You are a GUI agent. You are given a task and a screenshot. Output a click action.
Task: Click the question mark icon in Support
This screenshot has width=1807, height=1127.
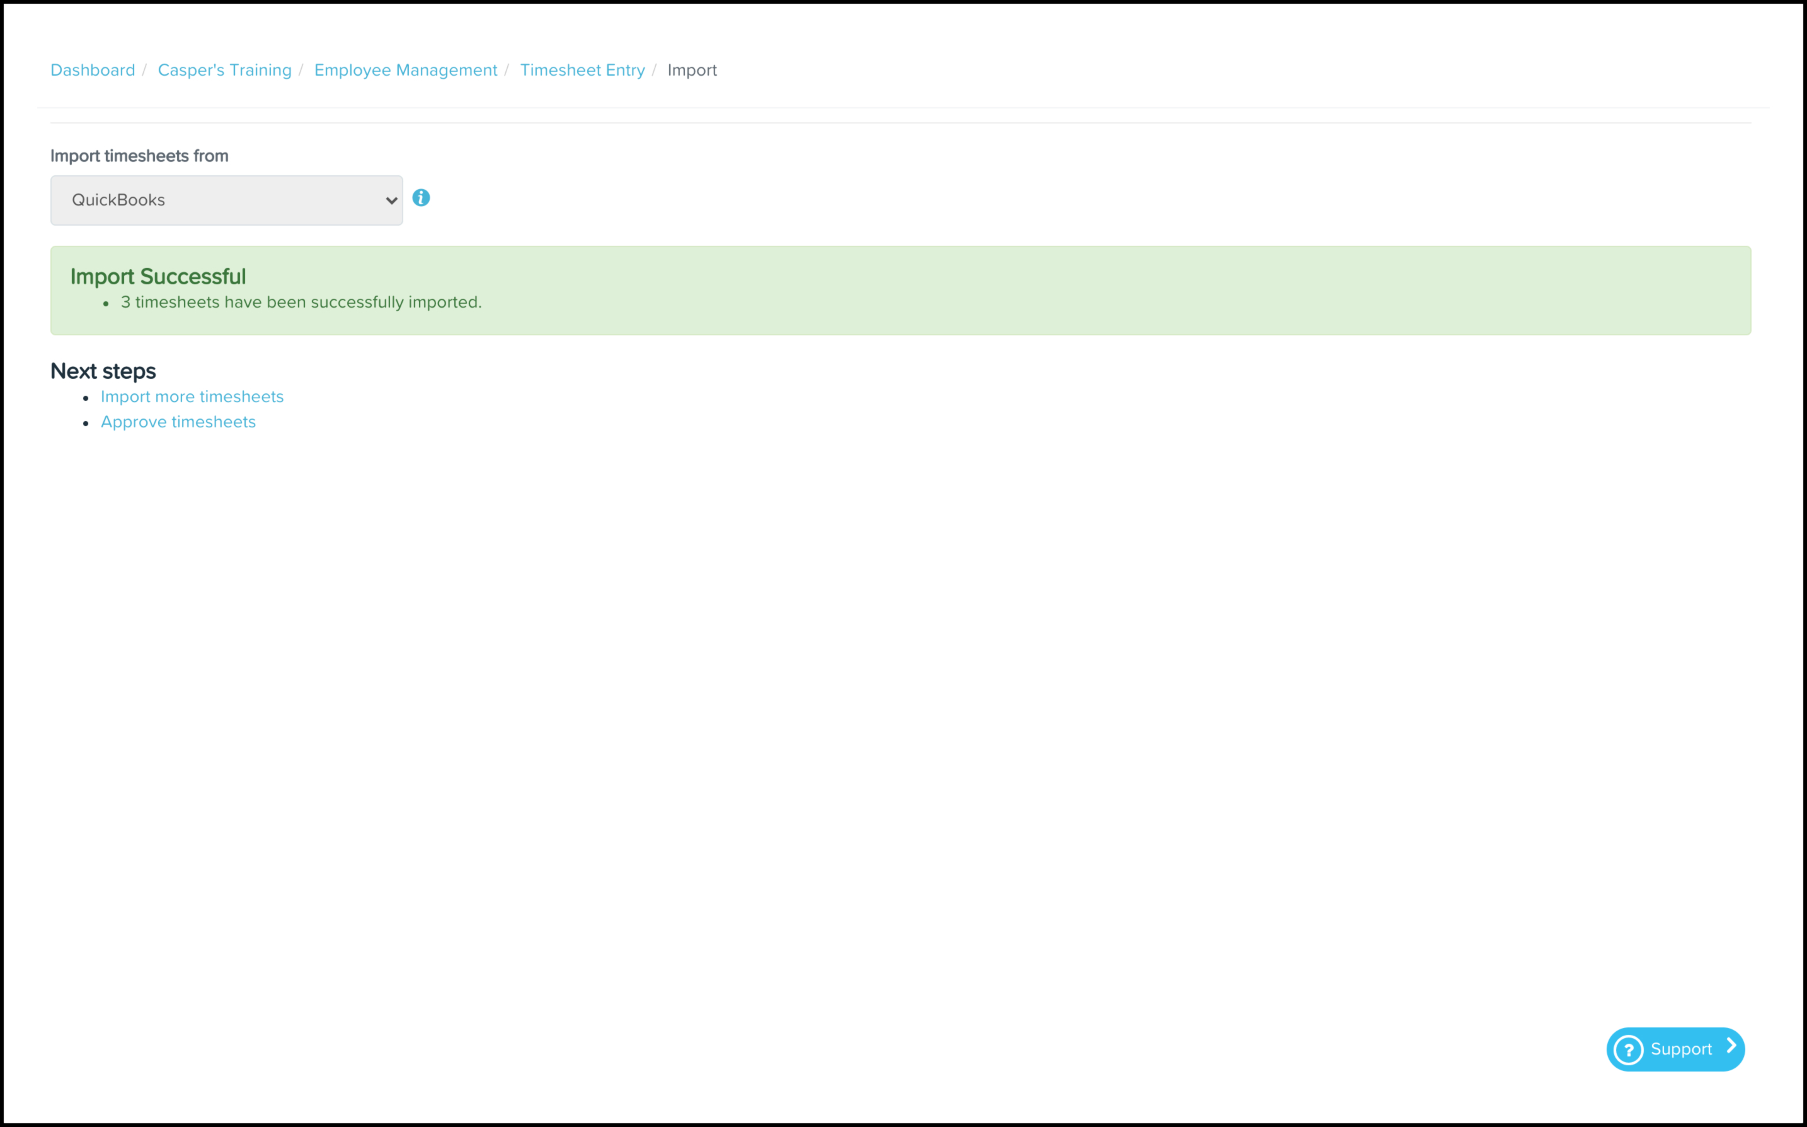coord(1628,1050)
